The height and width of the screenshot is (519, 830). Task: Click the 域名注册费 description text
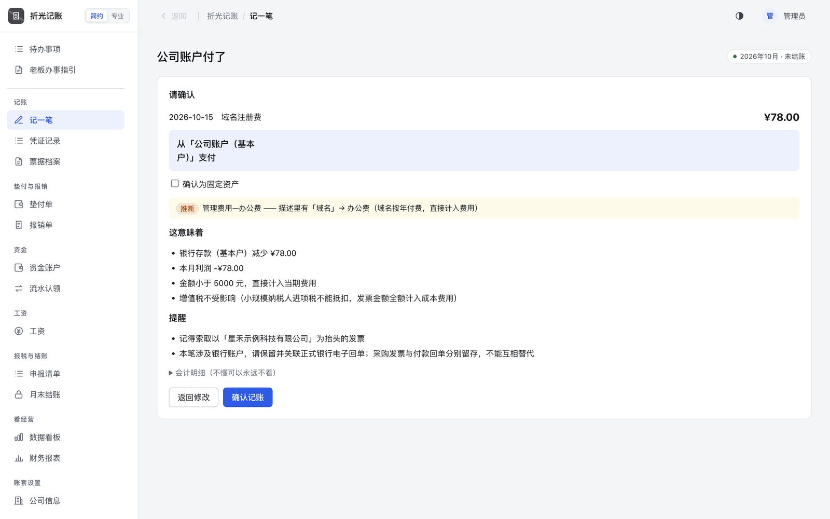241,117
